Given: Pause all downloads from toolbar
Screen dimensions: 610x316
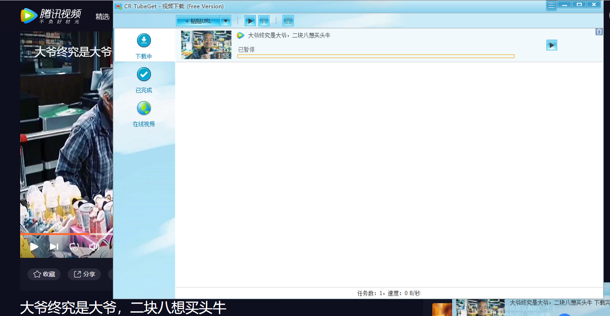Looking at the screenshot, I should click(264, 21).
